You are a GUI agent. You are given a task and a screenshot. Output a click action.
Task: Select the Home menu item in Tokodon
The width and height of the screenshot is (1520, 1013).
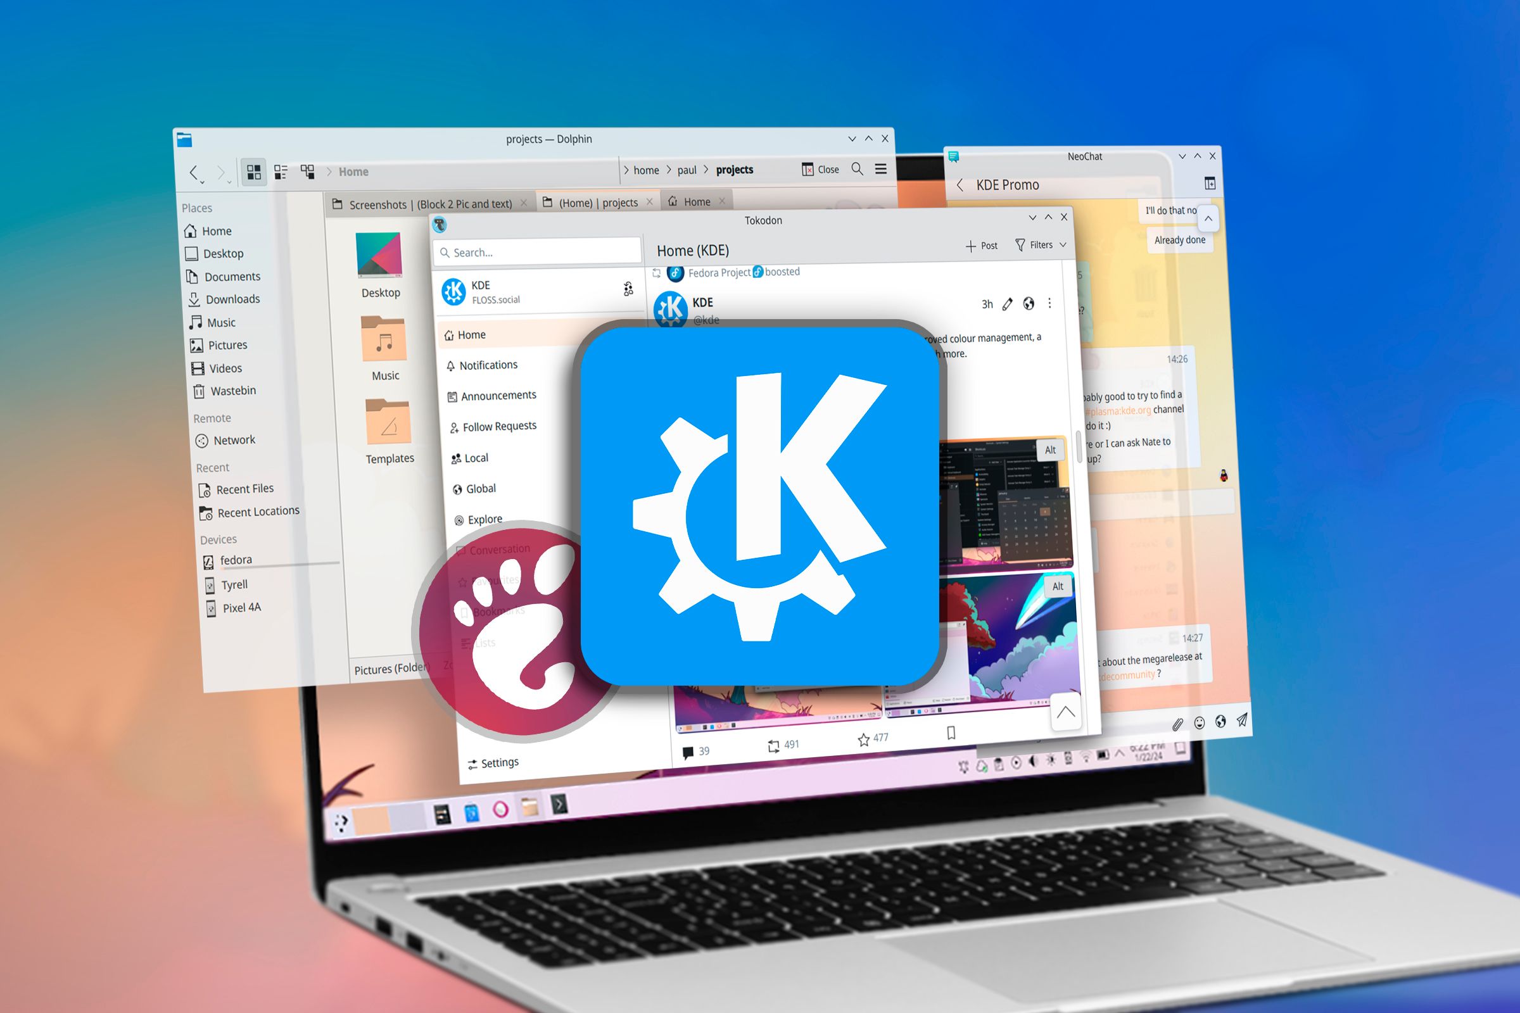pyautogui.click(x=472, y=336)
